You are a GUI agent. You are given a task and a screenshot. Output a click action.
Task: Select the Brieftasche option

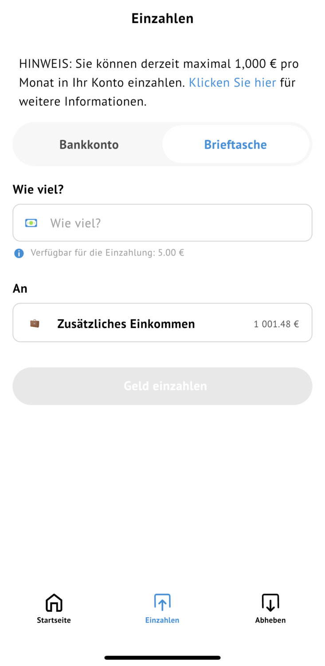click(x=235, y=145)
